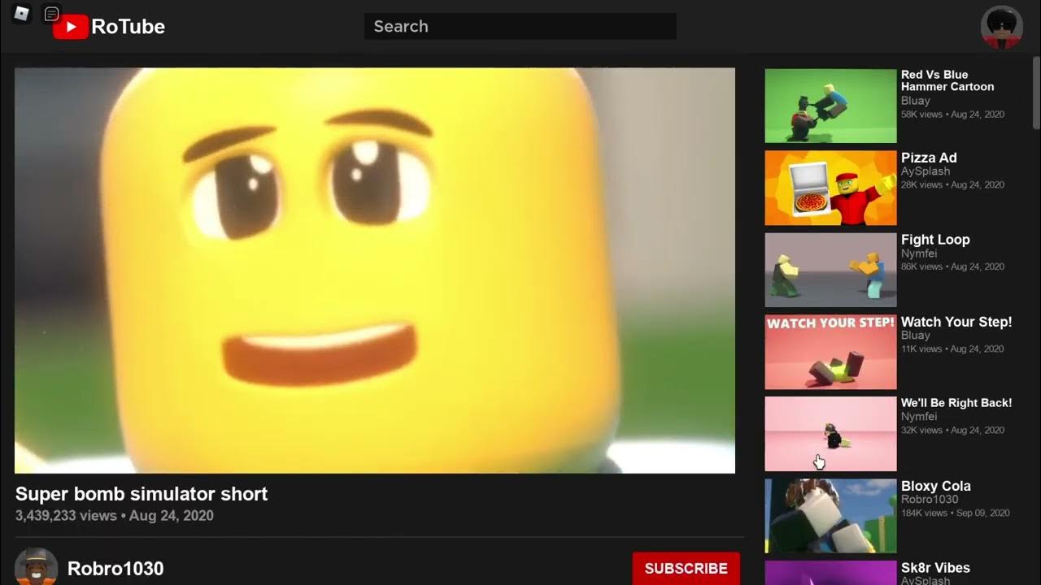This screenshot has width=1041, height=585.
Task: Click Robro1030 channel under Bloxy Cola
Action: [930, 500]
